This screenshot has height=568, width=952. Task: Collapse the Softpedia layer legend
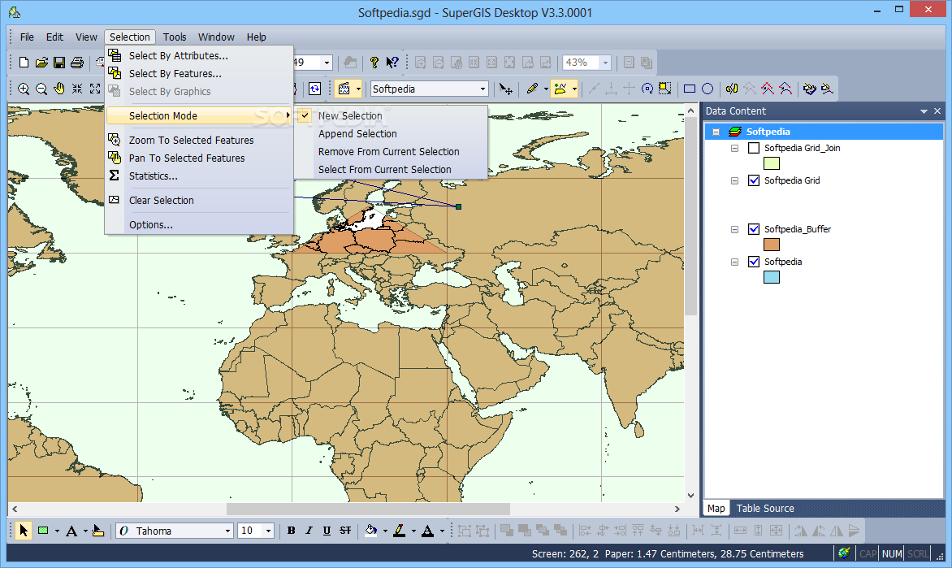(x=734, y=262)
